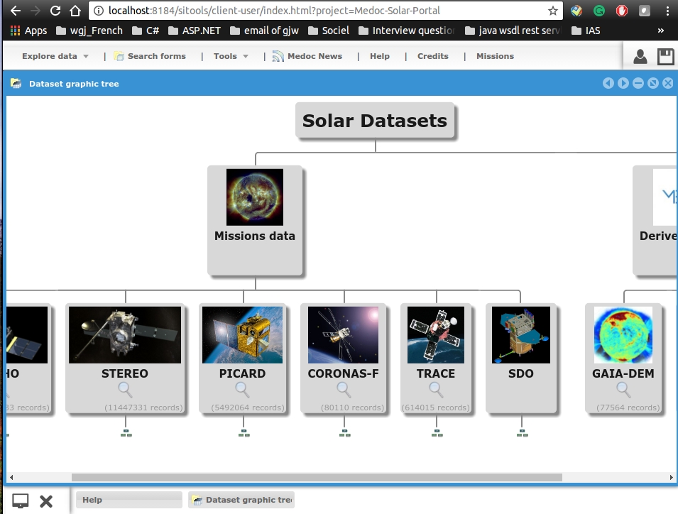Close the Dataset graphic tree panel
Image resolution: width=678 pixels, height=514 pixels.
[x=668, y=83]
